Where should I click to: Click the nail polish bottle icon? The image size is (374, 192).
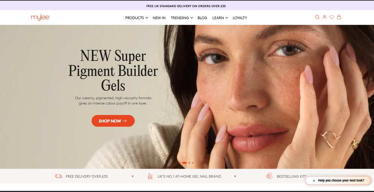[150, 176]
